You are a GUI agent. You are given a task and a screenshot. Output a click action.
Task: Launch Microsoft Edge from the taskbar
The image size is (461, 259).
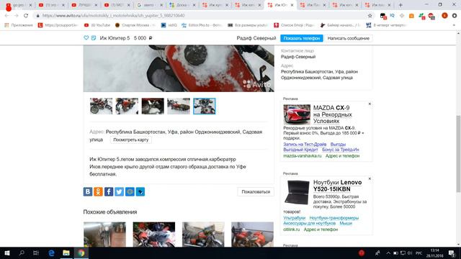(51, 253)
